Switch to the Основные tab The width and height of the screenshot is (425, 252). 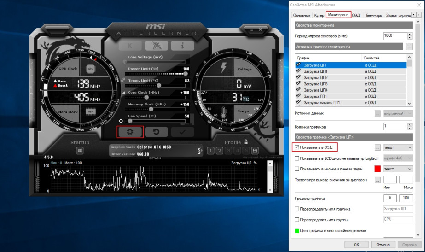tap(302, 16)
